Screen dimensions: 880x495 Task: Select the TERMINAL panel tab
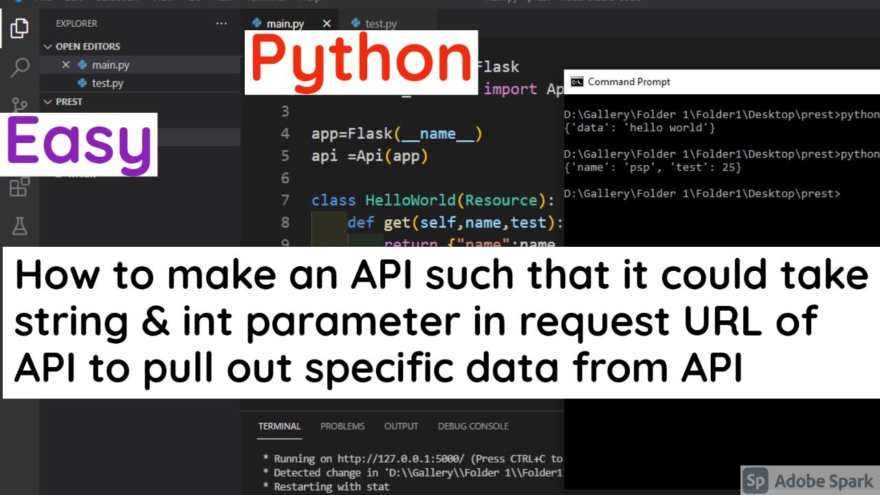click(x=279, y=426)
